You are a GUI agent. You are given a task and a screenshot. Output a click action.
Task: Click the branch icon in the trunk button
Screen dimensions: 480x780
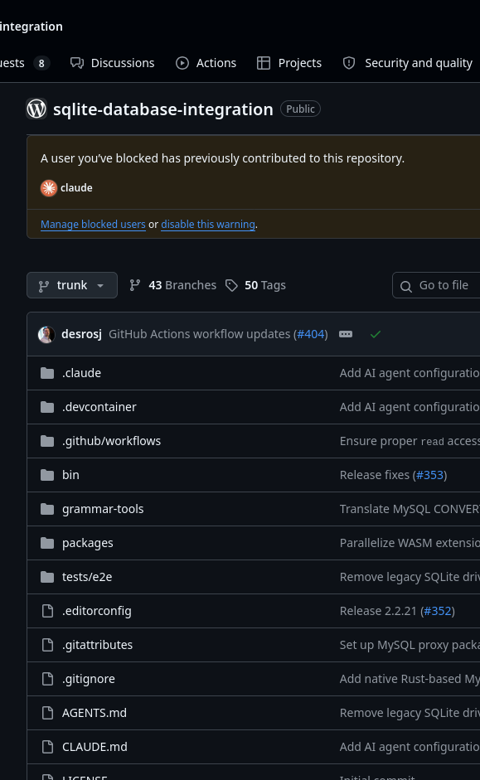click(44, 286)
